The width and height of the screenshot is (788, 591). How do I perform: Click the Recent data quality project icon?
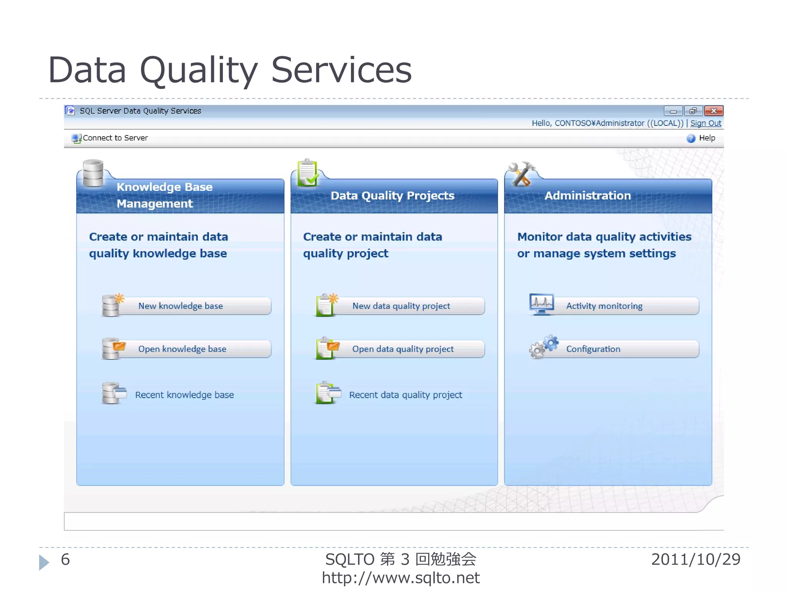328,393
